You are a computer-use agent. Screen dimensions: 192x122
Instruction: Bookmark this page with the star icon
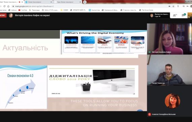173,6
